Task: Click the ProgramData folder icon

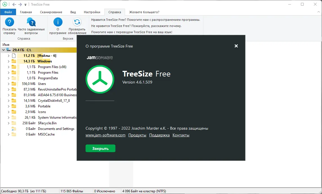Action: point(14,78)
